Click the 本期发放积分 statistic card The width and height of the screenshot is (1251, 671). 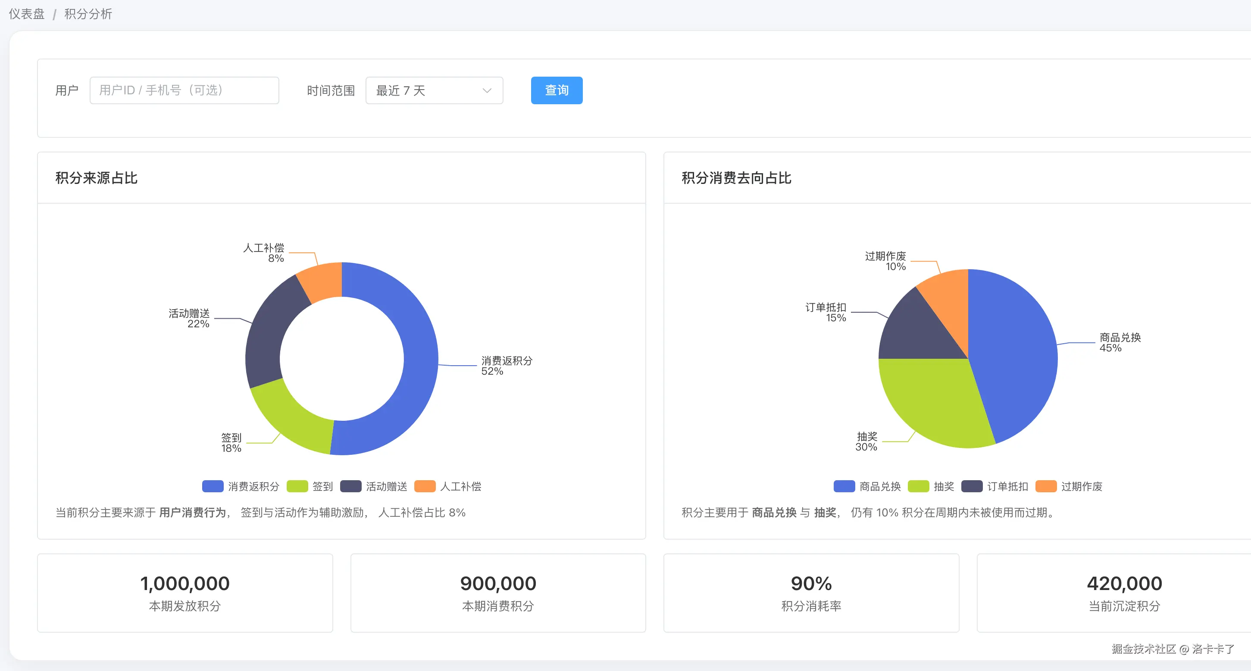click(185, 593)
